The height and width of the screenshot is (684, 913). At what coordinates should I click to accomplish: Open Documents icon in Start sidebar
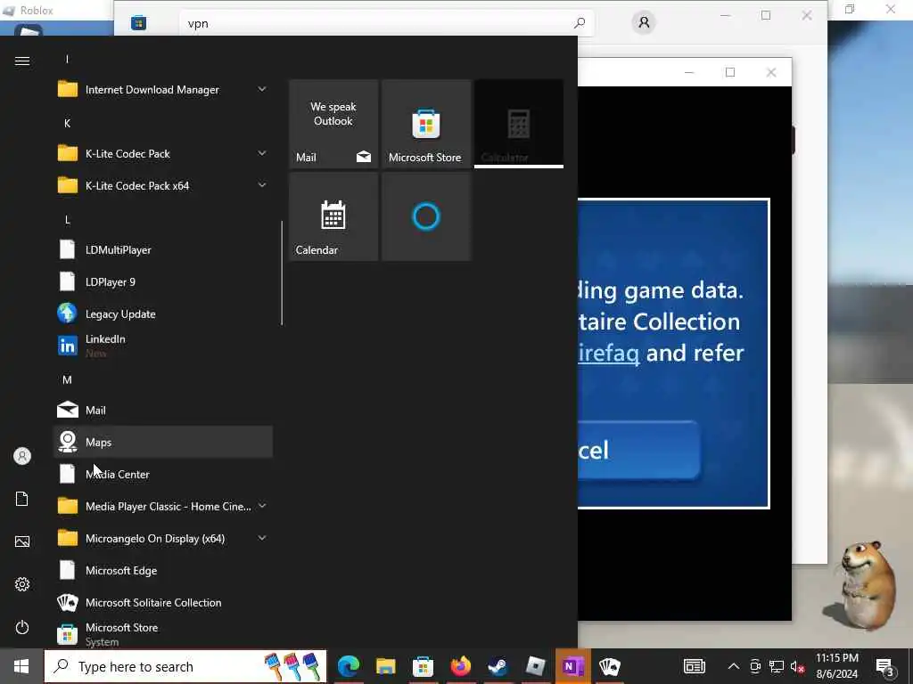point(22,499)
